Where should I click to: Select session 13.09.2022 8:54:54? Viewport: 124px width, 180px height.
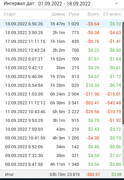click(x=61, y=85)
